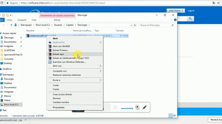Click the recorder webcam icon
Image resolution: width=222 pixels, height=124 pixels.
(x=137, y=107)
